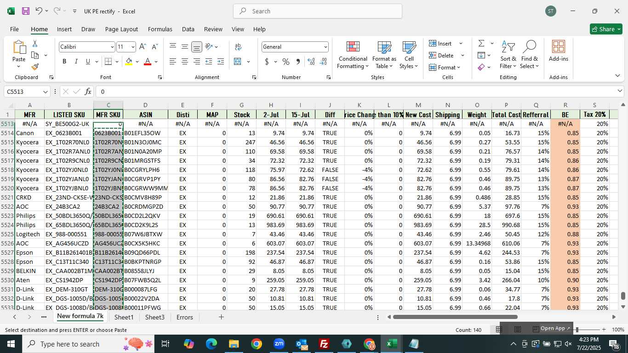Click the Cut scissors icon
This screenshot has width=628, height=353.
(x=35, y=44)
